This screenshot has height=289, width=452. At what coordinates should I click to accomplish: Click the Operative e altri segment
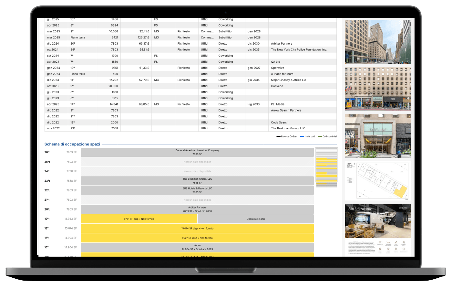tap(256, 219)
